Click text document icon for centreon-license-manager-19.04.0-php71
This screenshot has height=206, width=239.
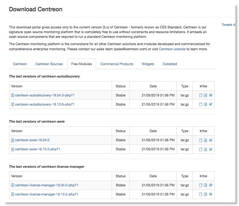(x=206, y=185)
